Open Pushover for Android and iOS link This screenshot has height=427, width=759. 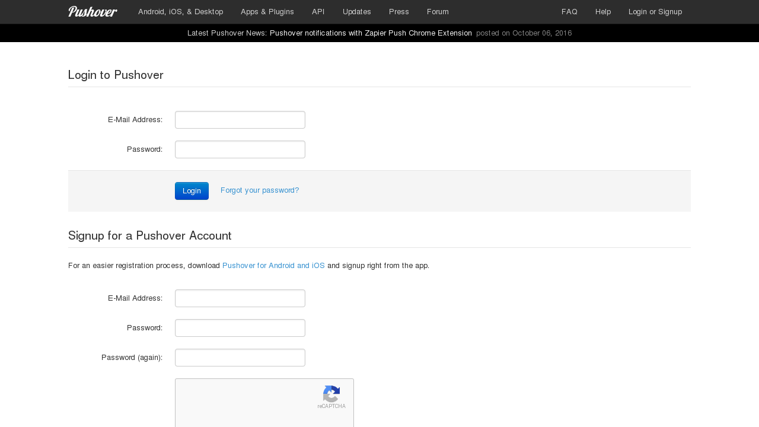(273, 266)
